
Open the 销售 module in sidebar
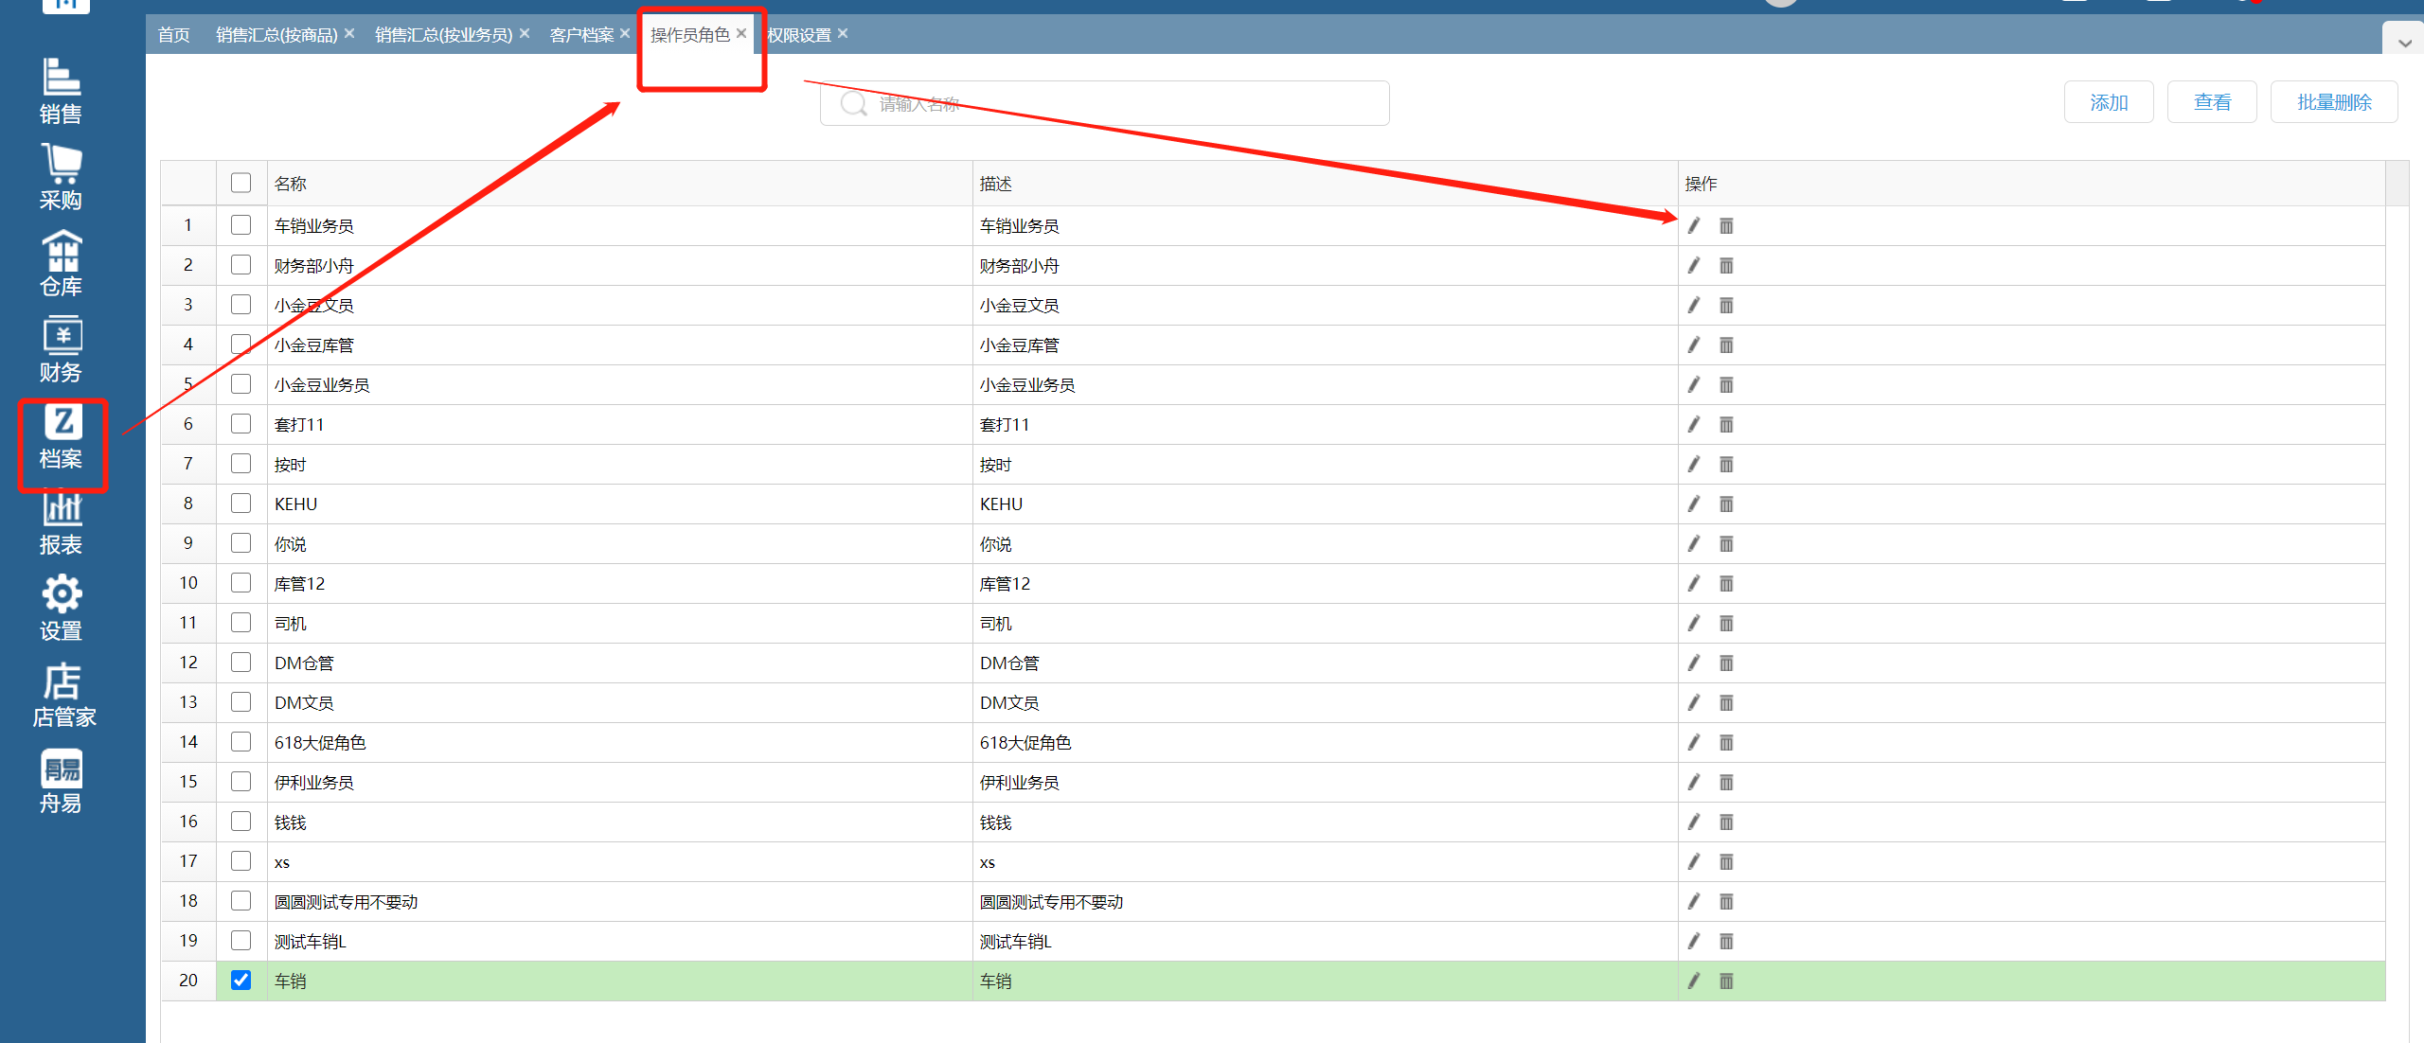pos(61,92)
